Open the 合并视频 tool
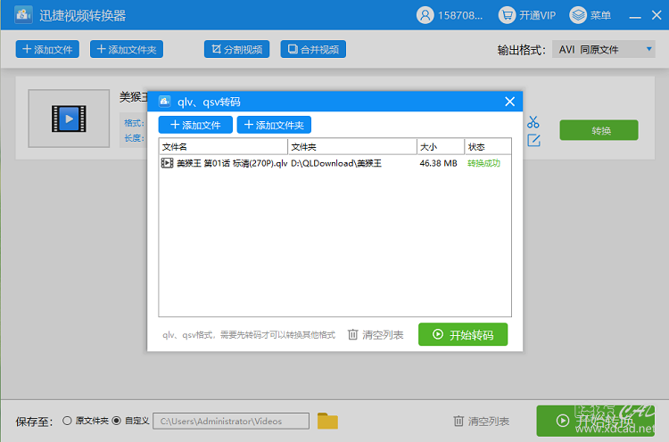The height and width of the screenshot is (442, 669). [x=313, y=49]
